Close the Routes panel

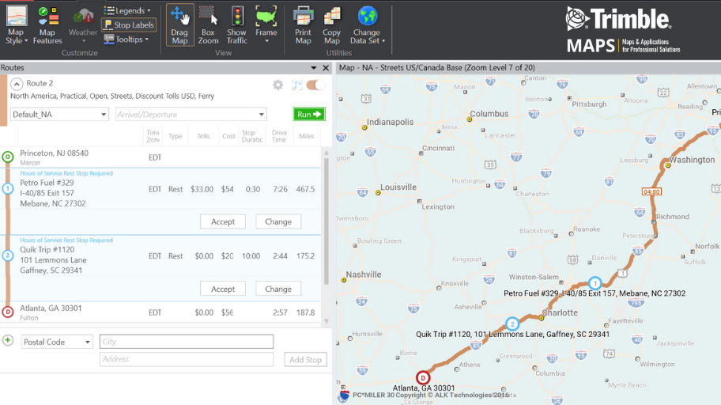tap(326, 68)
